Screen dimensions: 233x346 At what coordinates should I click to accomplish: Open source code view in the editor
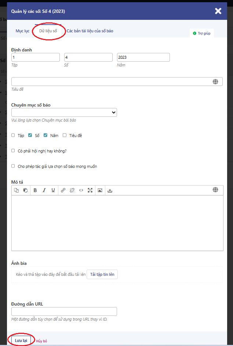(x=81, y=190)
